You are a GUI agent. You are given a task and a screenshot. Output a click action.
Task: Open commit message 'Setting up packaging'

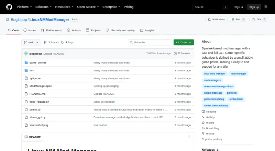[x=106, y=86]
